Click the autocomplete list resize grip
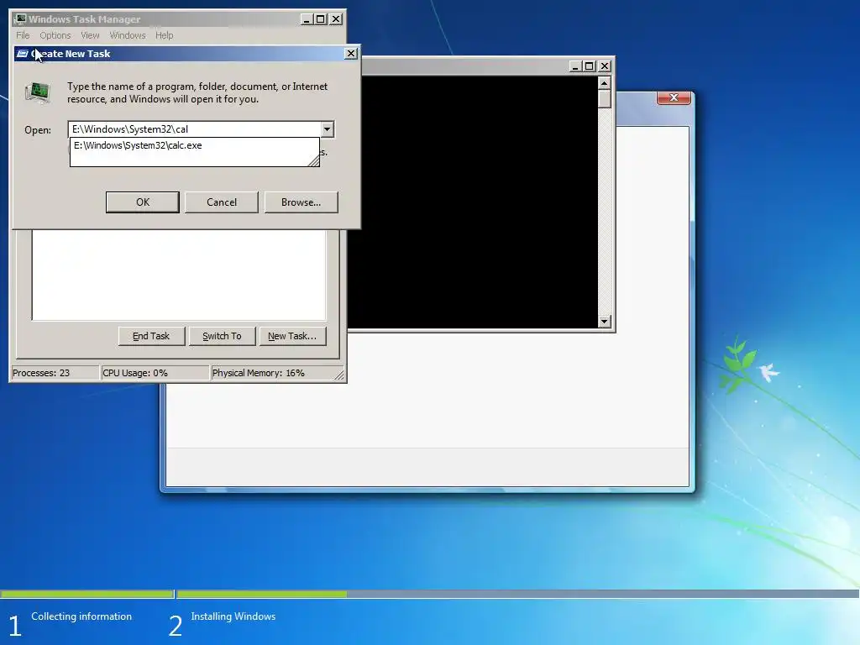 pyautogui.click(x=314, y=160)
